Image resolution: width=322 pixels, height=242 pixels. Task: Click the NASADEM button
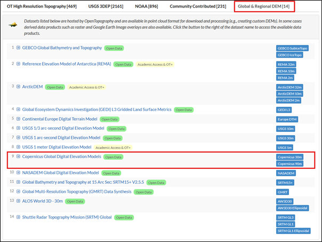286,173
